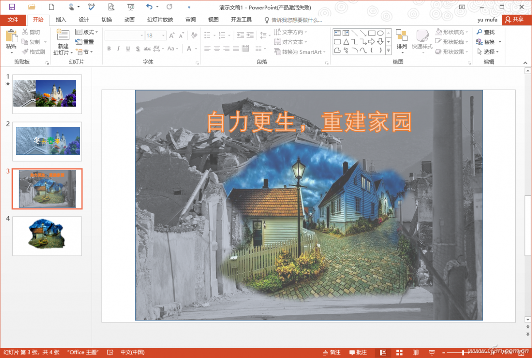Open Comments (批注) in status bar
Viewport: 532px width, 358px height.
tap(358, 353)
